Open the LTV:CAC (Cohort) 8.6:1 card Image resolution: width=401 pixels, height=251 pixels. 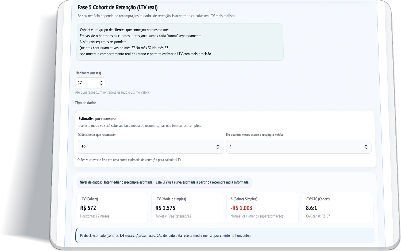coord(337,208)
